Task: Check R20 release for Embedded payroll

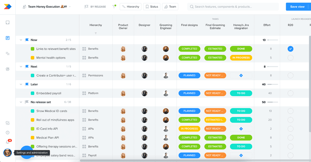Action: (290, 93)
